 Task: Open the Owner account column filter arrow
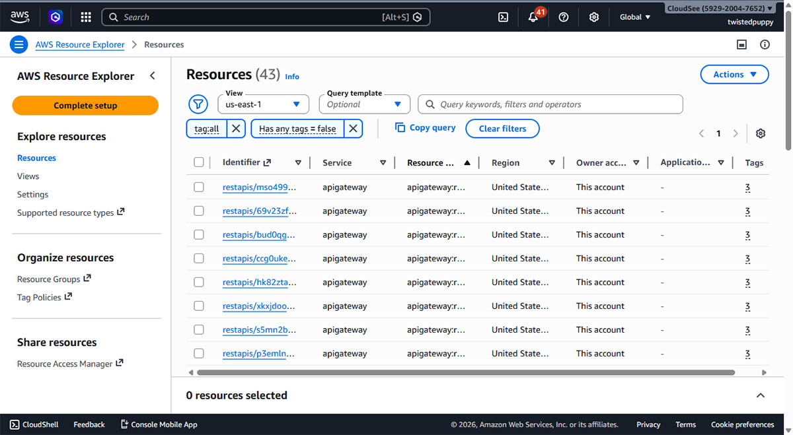pos(636,162)
